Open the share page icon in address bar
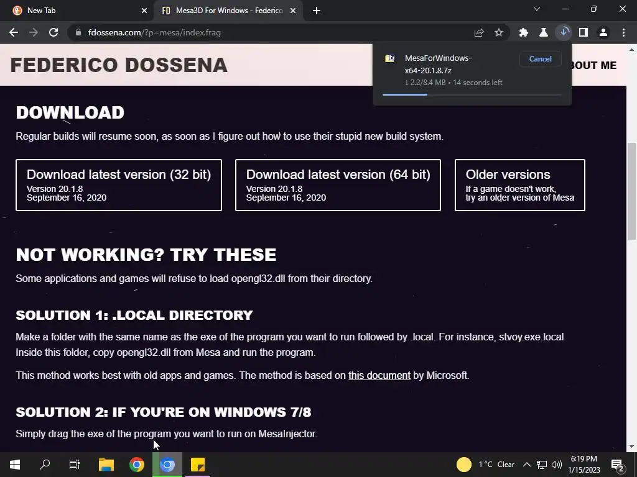The width and height of the screenshot is (637, 477). tap(479, 32)
